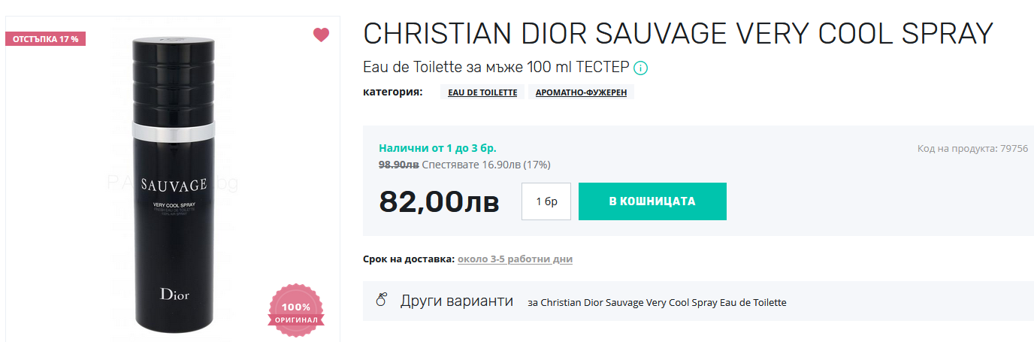
Task: Click the Налични от 1 до 3 бр. text
Action: [x=437, y=148]
